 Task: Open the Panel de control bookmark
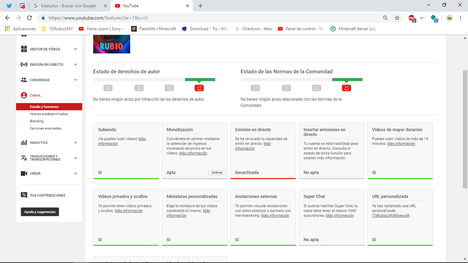tap(301, 28)
